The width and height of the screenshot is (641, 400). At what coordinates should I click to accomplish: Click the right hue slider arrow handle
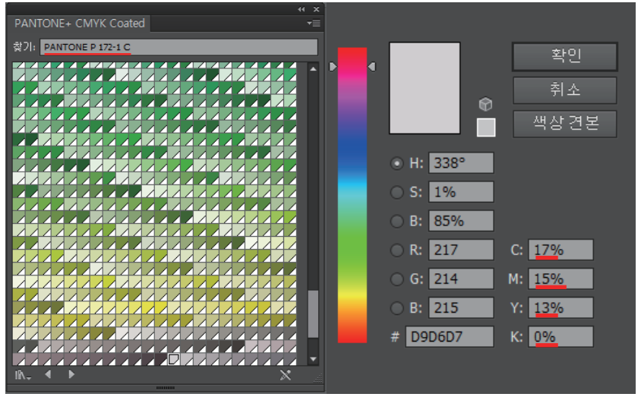[371, 66]
